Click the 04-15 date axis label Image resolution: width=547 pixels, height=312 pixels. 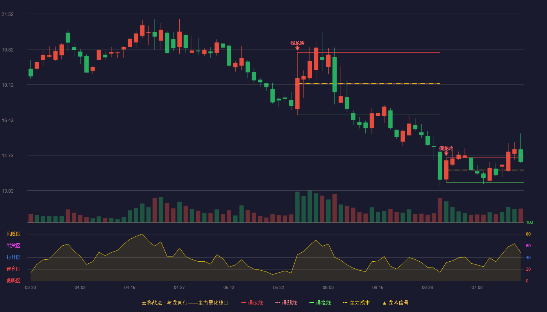click(x=130, y=287)
